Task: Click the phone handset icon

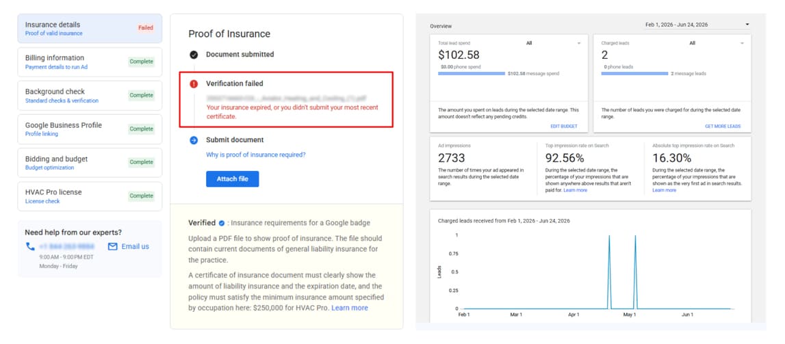Action: point(30,246)
